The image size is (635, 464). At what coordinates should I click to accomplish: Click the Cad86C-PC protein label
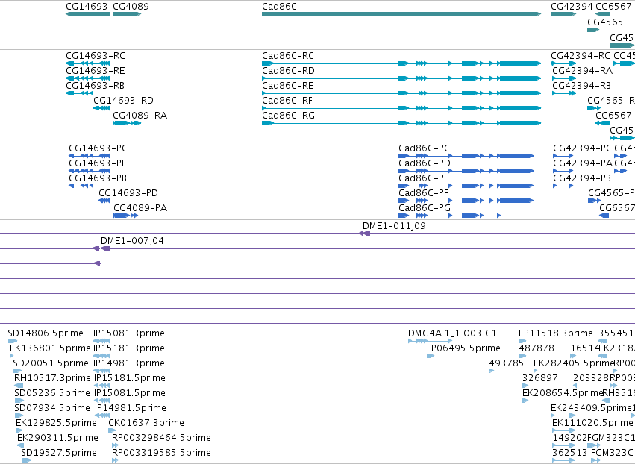tap(424, 148)
